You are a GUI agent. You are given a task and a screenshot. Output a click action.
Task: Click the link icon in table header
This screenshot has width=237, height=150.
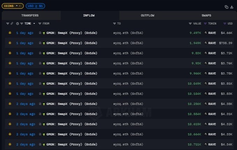click(12, 23)
